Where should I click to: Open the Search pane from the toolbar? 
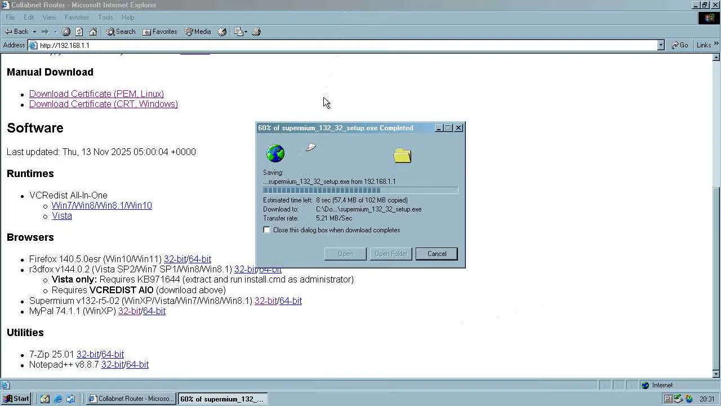[x=121, y=32]
